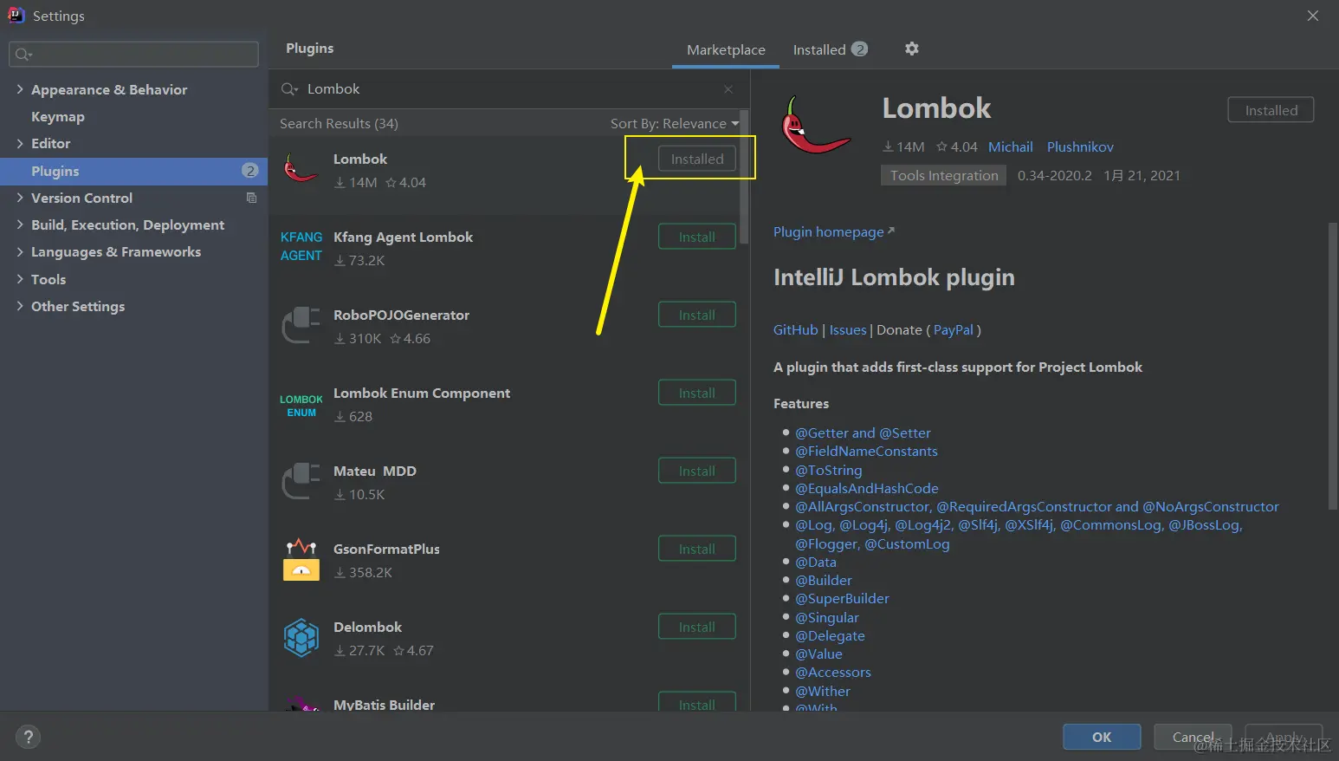Click the plugin results list scrollbar
The image size is (1339, 761).
(x=743, y=178)
